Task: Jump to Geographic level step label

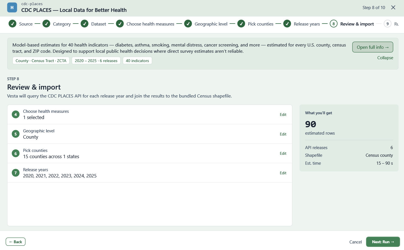Action: click(211, 24)
